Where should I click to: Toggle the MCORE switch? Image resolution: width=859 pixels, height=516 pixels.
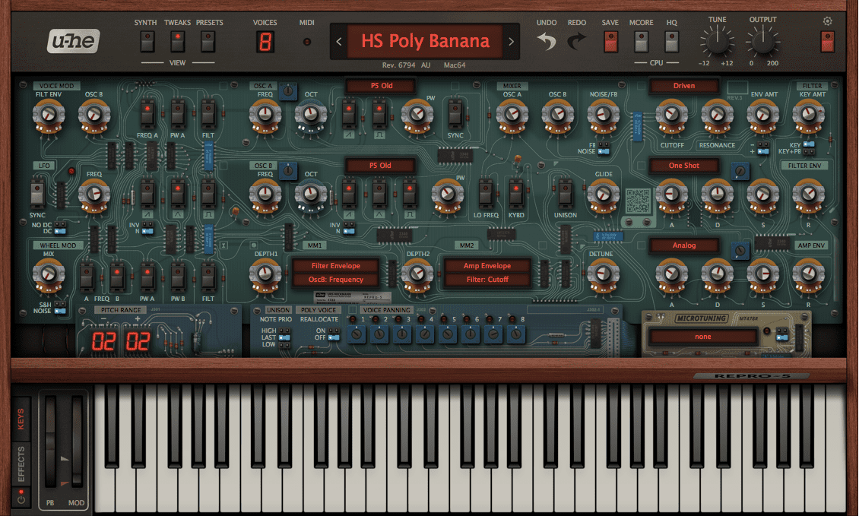(x=641, y=42)
